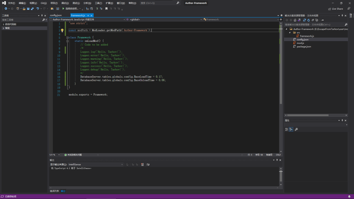
Task: Toggle pin on Solution Explorer panel
Action: click(x=342, y=16)
